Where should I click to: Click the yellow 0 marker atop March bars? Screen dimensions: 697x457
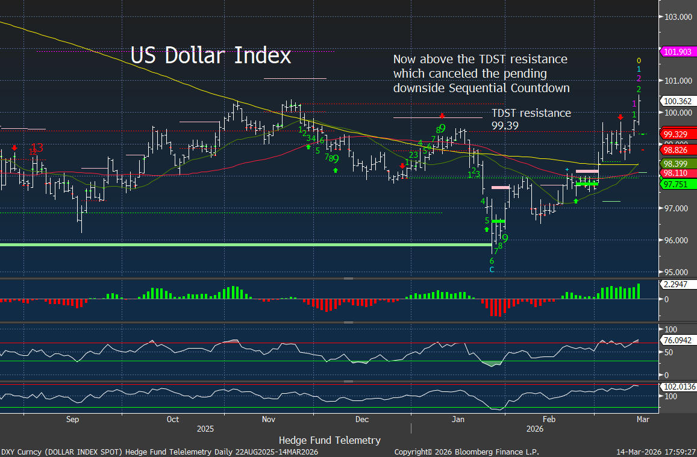[639, 61]
